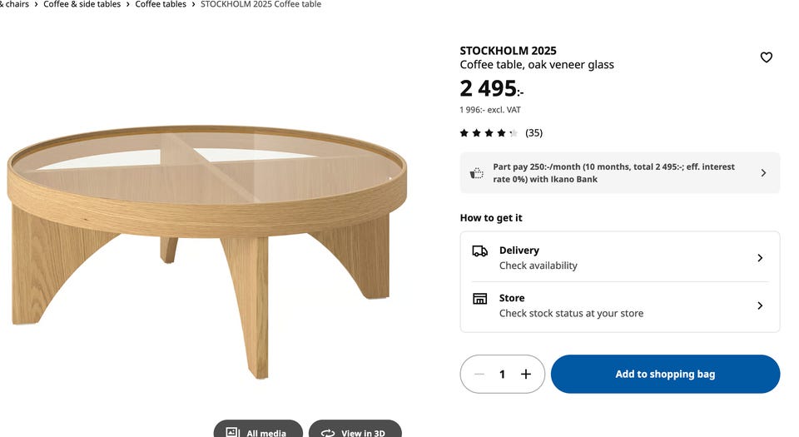Viewport: 799px width, 437px height.
Task: Open the 35 reviews link
Action: 533,133
